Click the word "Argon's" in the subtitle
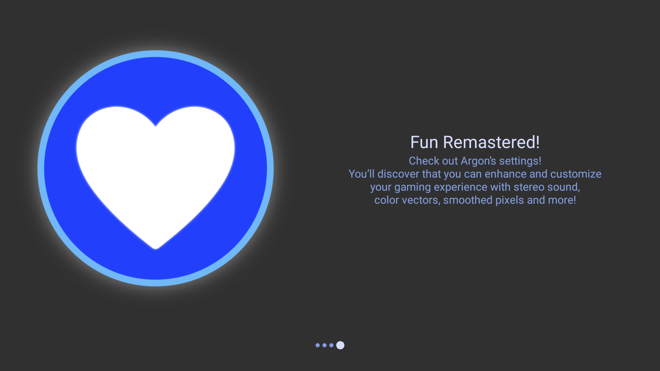This screenshot has width=660, height=371. 478,161
